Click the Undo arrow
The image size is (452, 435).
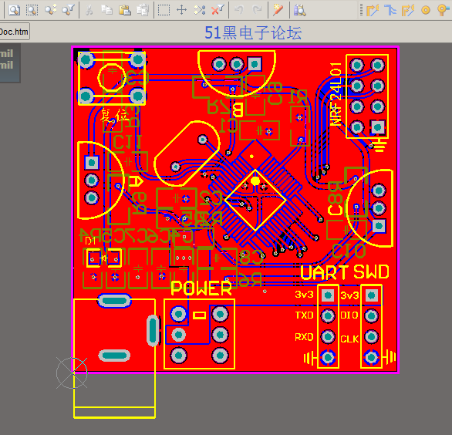point(239,10)
